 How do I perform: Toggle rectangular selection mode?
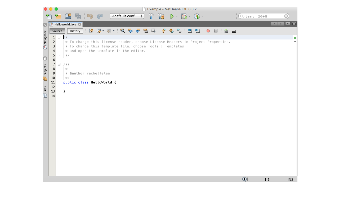[153, 31]
